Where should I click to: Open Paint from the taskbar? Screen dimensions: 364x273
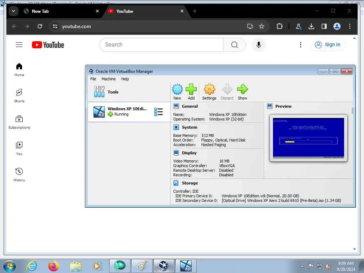[x=141, y=266]
